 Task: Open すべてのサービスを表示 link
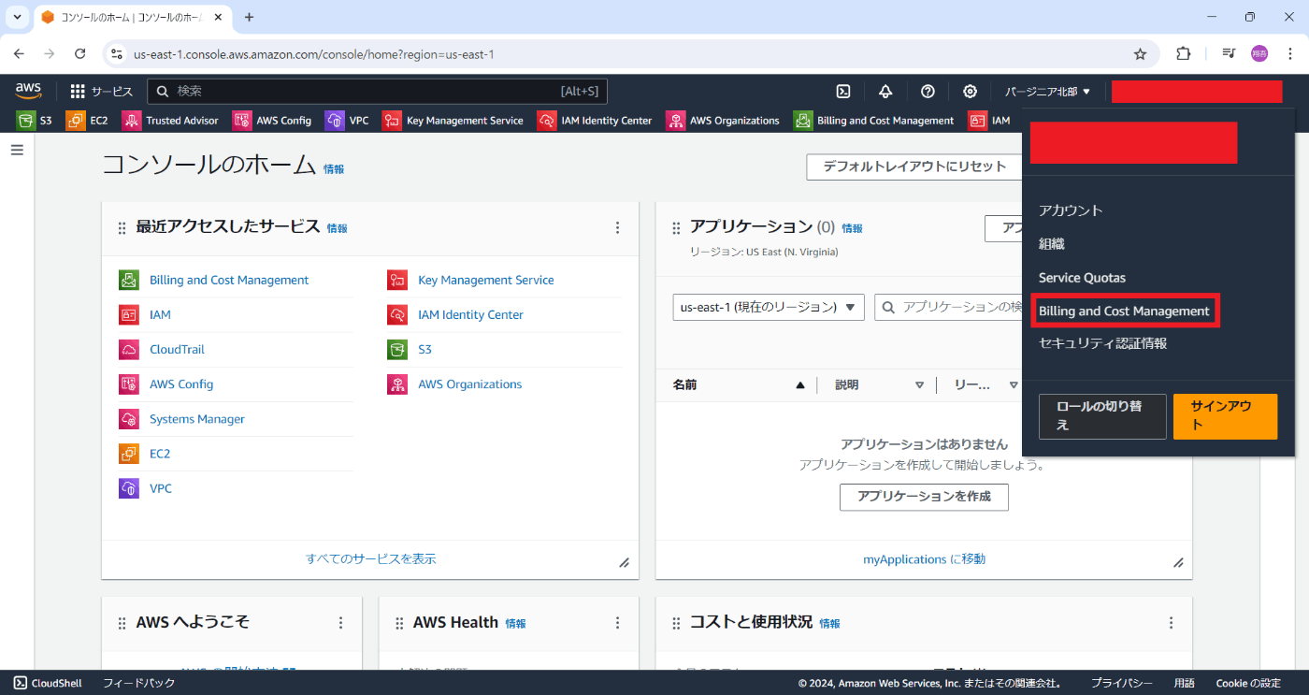pos(370,559)
